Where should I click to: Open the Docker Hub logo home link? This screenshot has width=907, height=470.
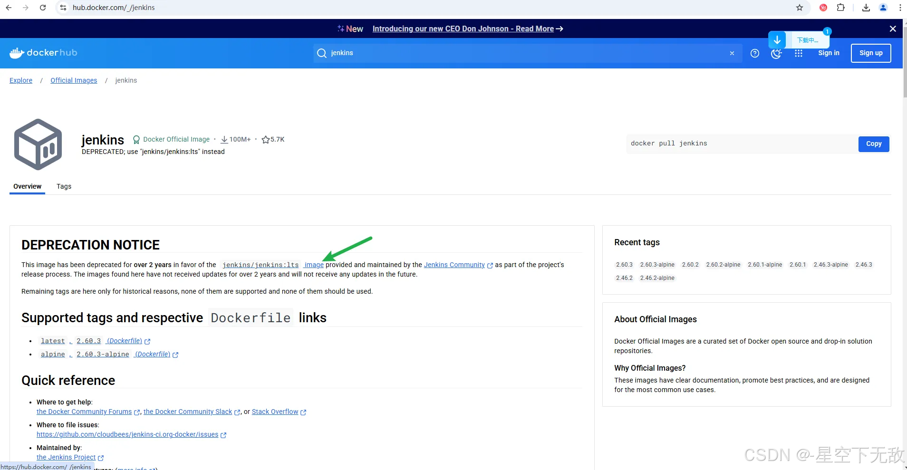[x=43, y=53]
